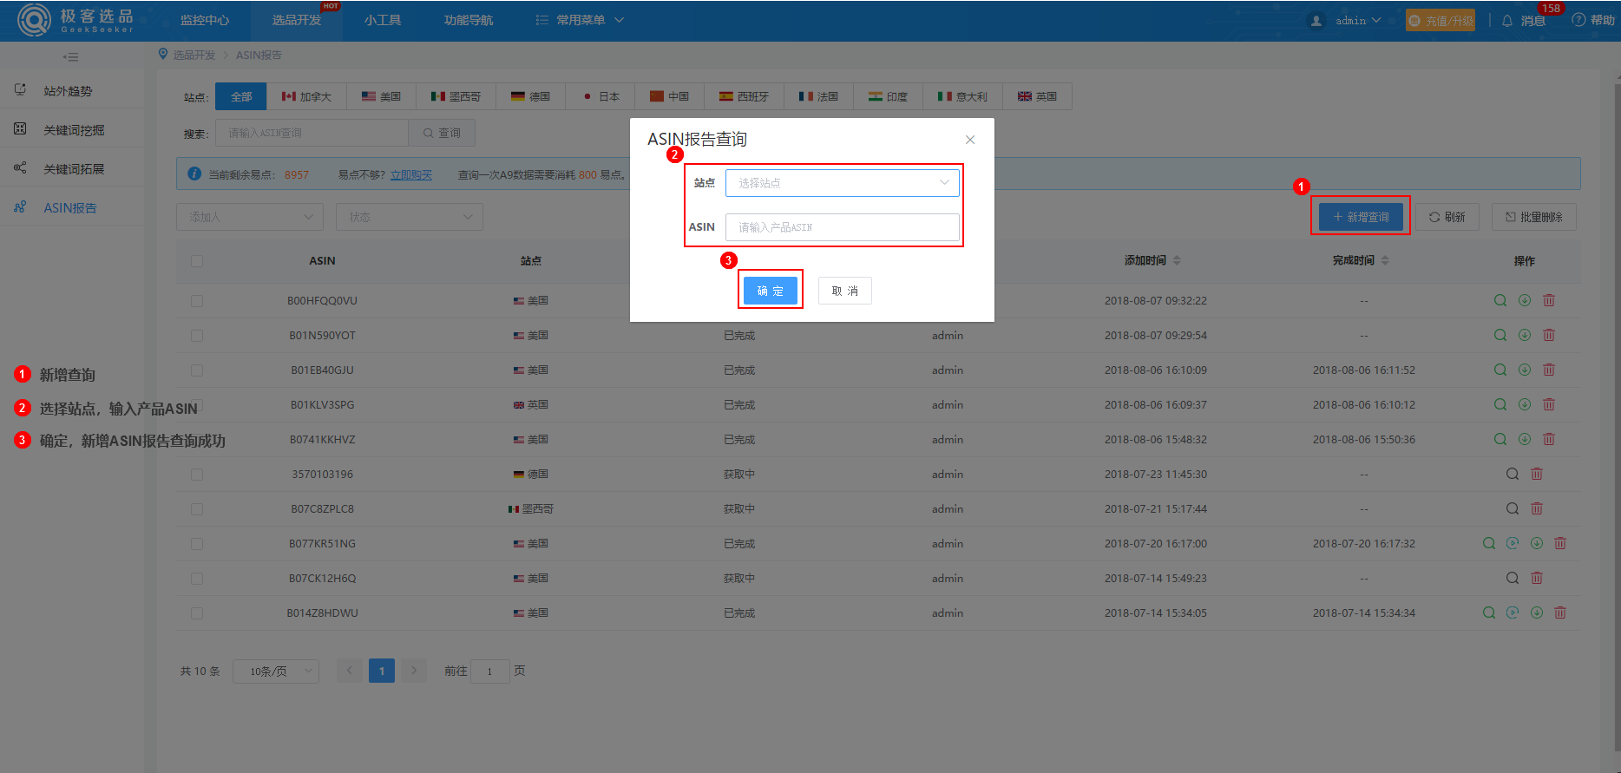Check the row checkbox for B0741KKHVZ

[x=197, y=439]
